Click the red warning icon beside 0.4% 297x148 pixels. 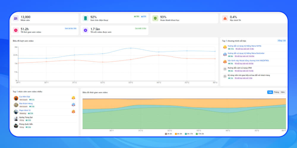click(225, 18)
